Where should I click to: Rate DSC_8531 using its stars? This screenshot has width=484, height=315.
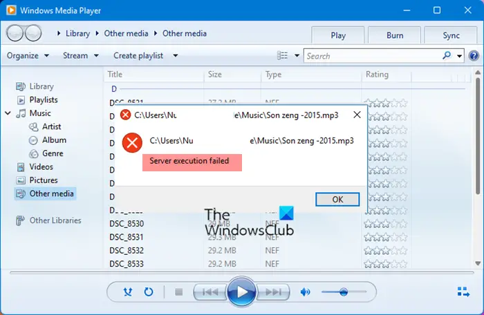(386, 237)
